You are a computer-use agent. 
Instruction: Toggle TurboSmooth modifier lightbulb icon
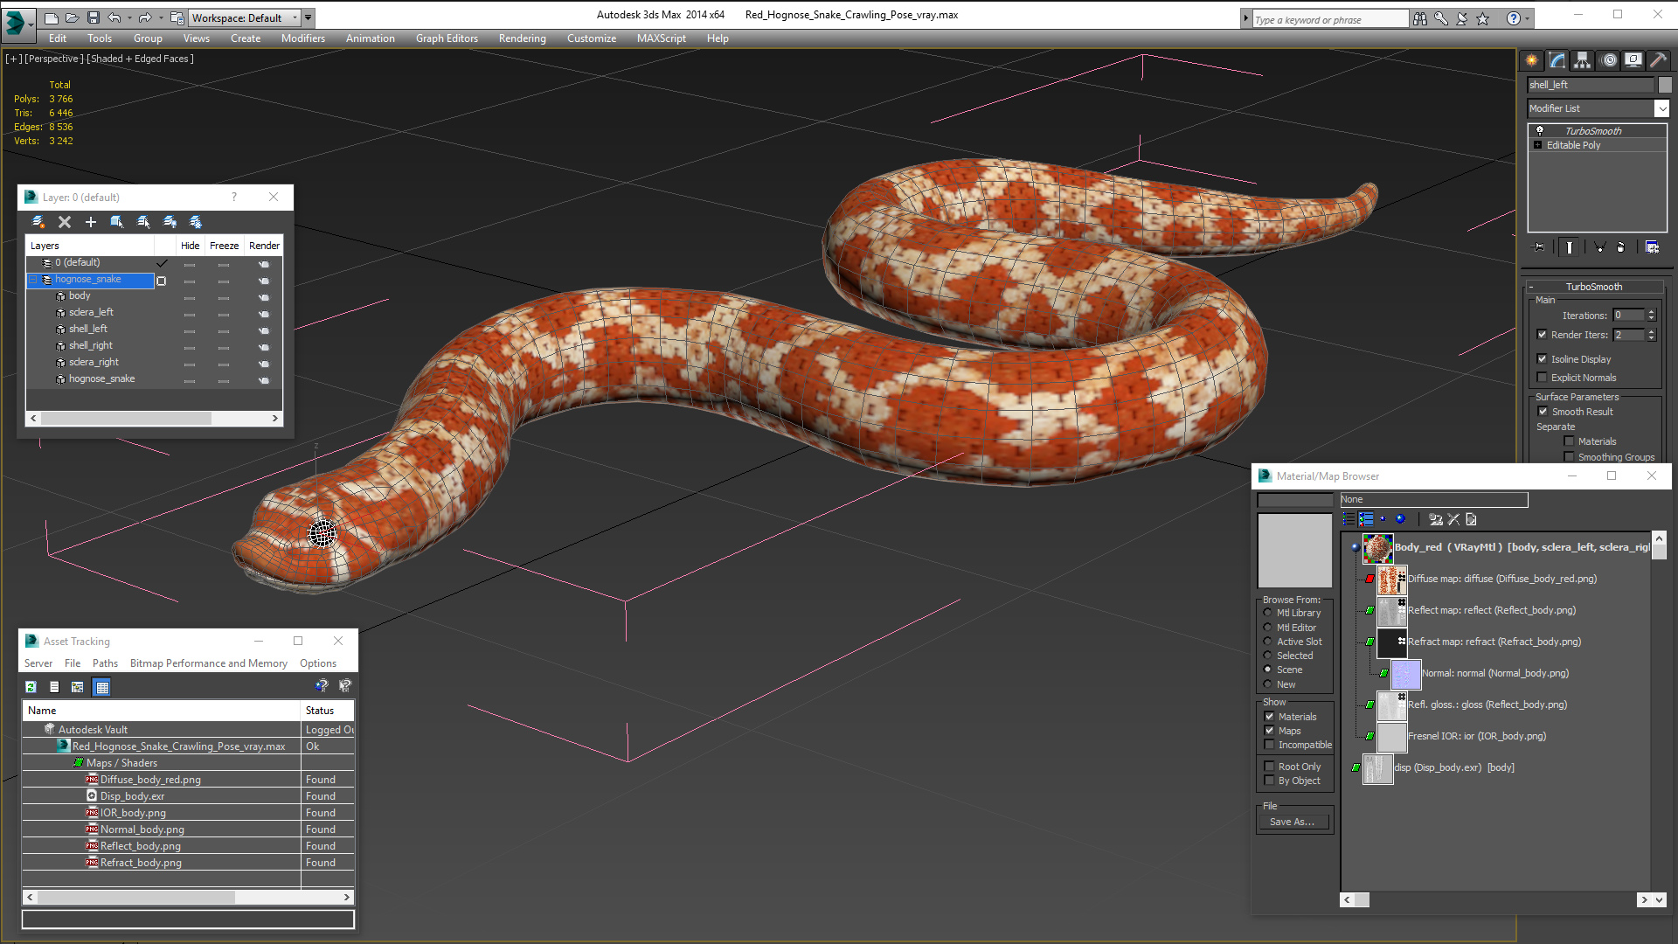click(x=1540, y=131)
